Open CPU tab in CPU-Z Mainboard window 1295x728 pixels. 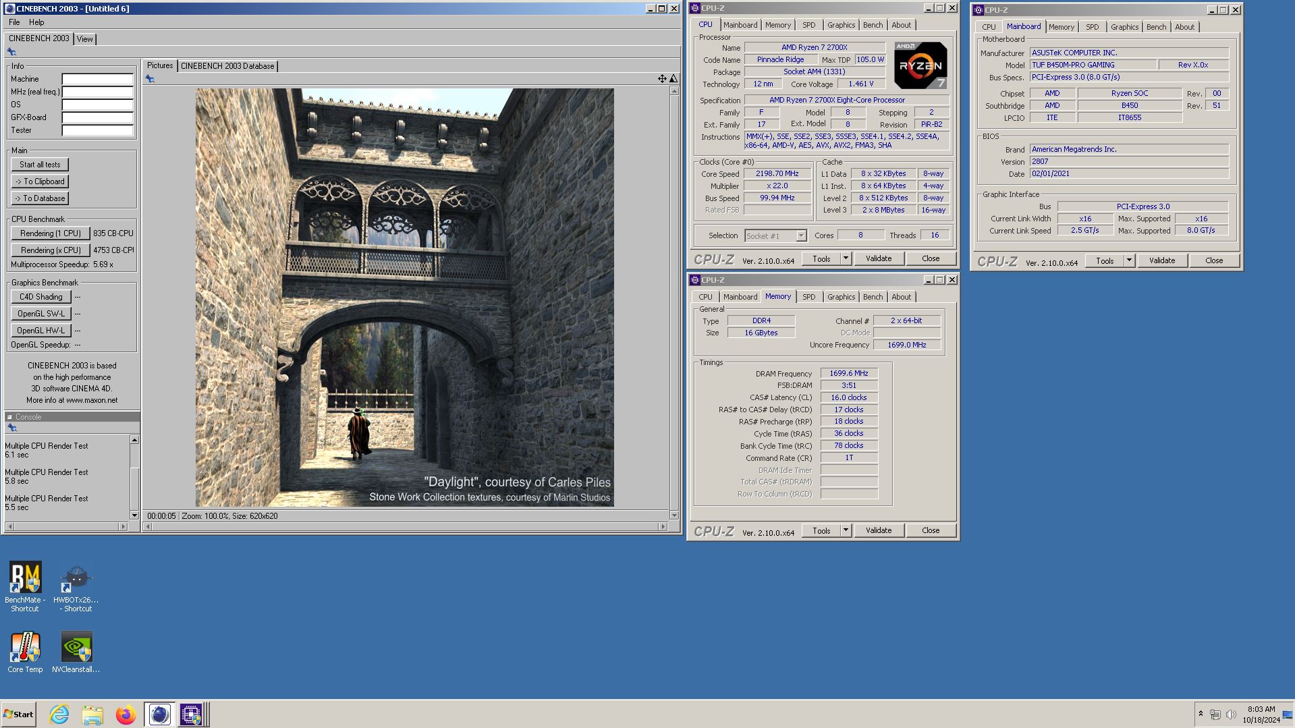click(989, 27)
